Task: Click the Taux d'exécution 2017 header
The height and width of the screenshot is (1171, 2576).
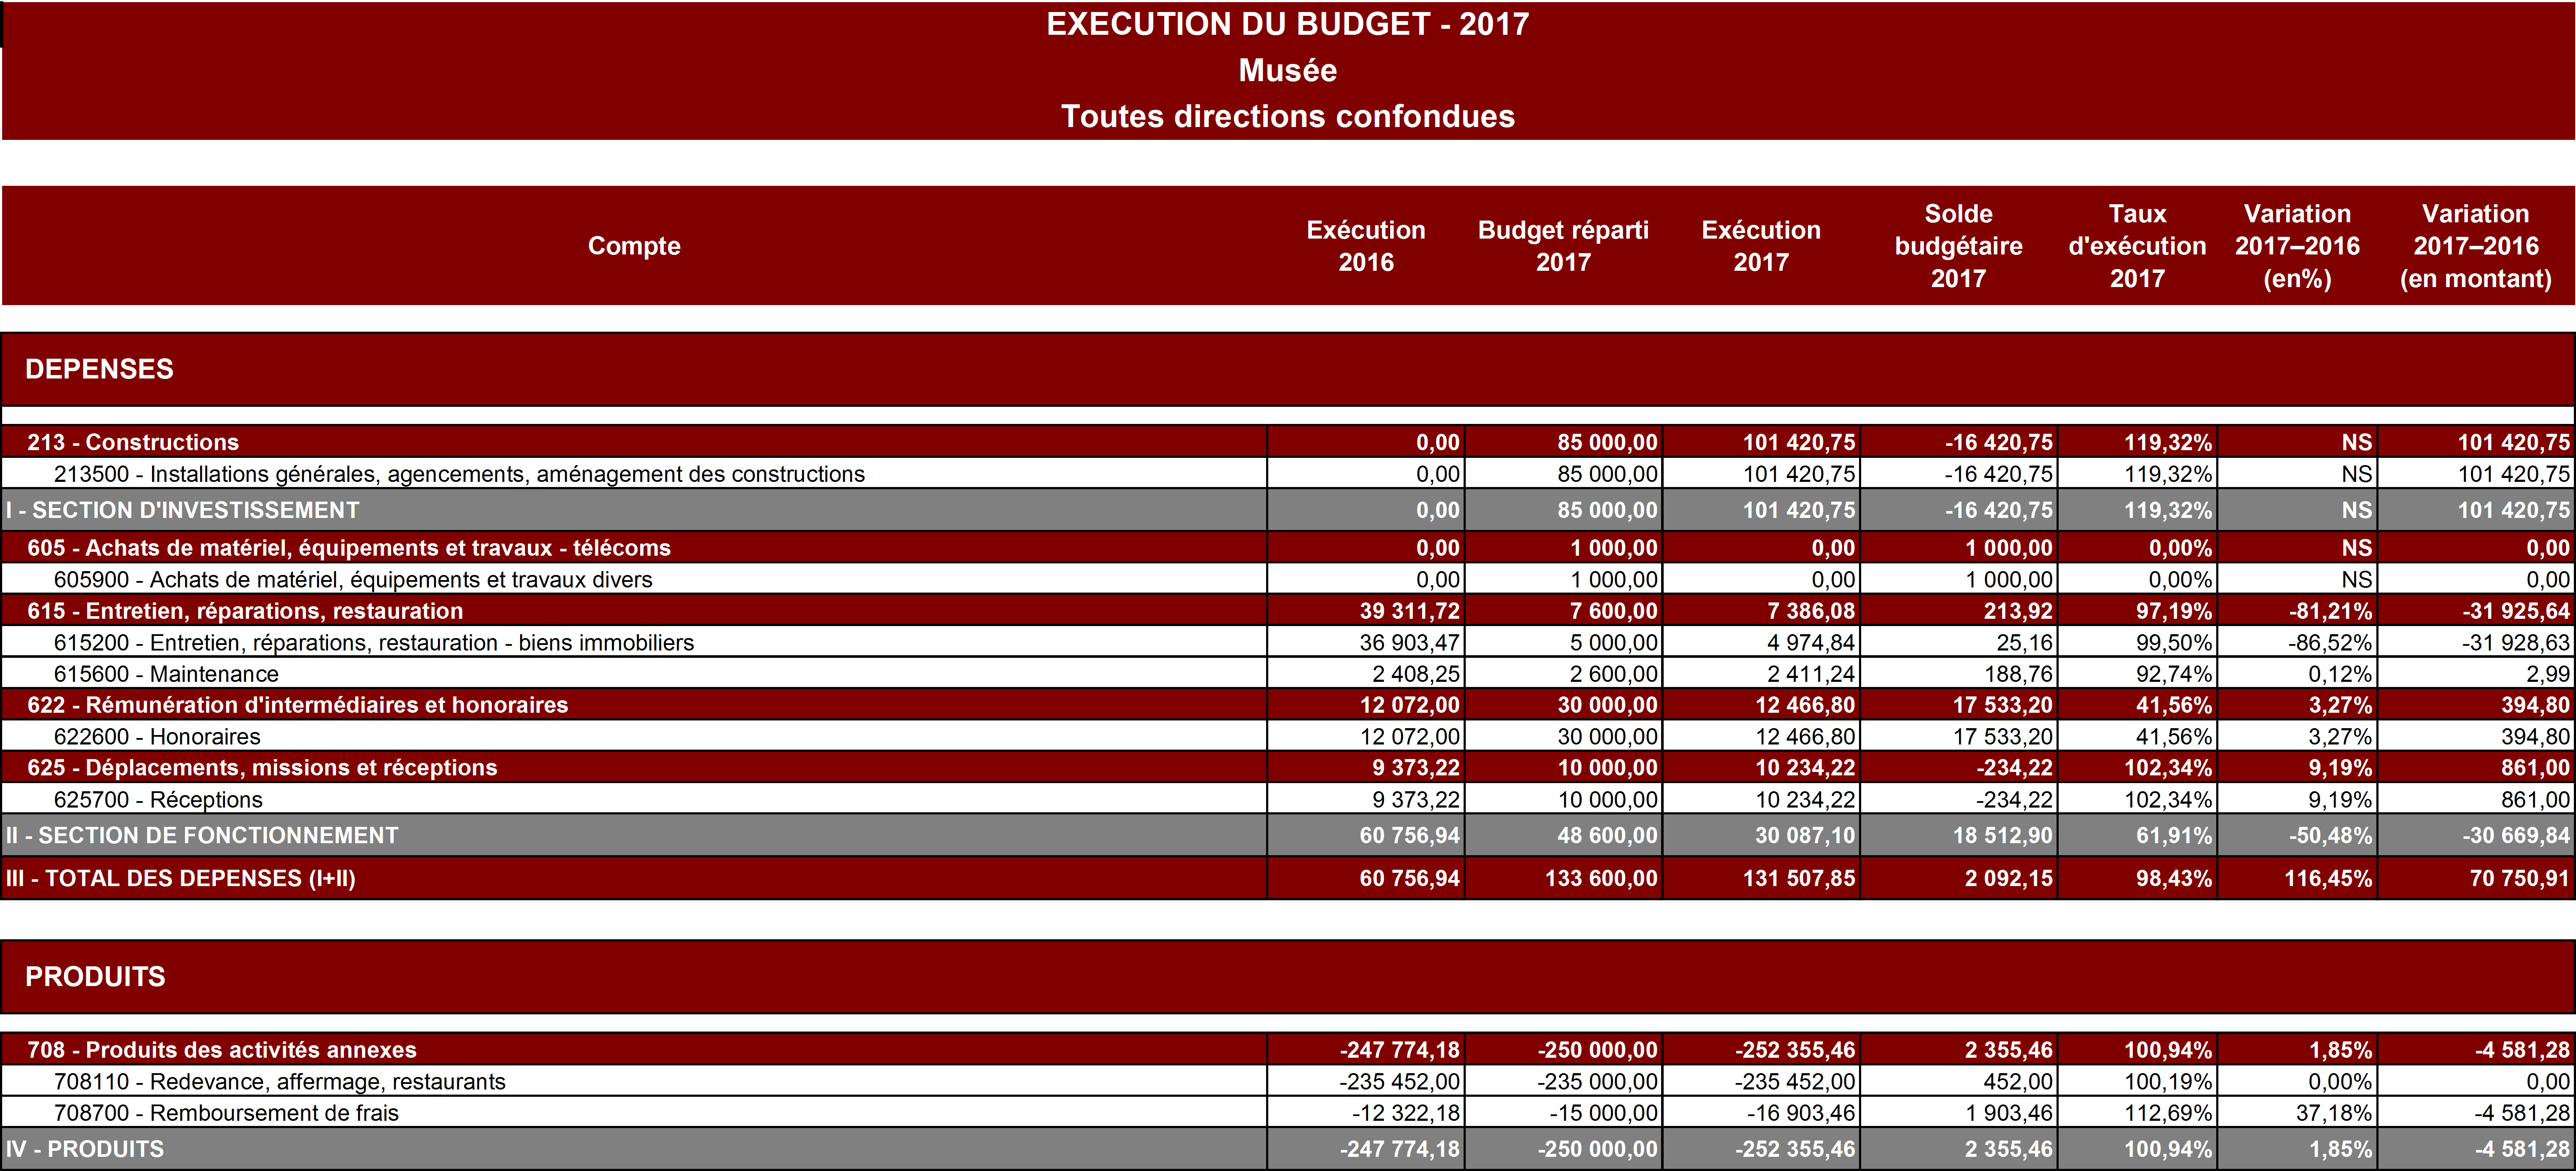Action: pyautogui.click(x=2136, y=246)
